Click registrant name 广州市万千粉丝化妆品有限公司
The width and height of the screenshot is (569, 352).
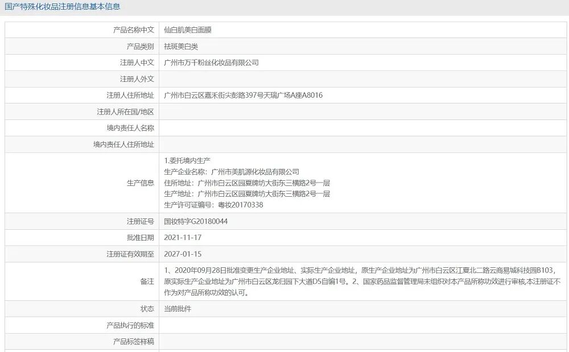(205, 63)
